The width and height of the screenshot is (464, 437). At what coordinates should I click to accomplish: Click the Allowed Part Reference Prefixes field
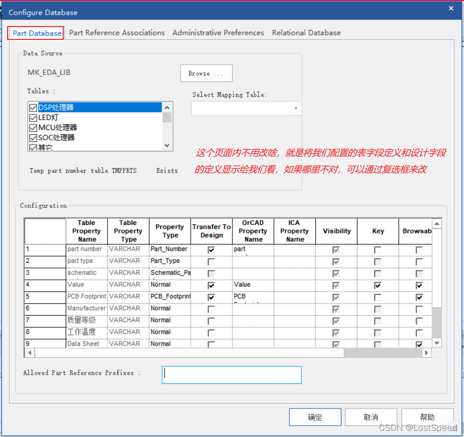click(232, 374)
